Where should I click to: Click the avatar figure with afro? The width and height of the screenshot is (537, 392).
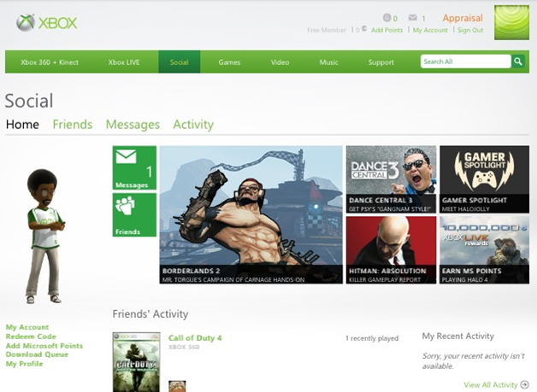[x=44, y=236]
